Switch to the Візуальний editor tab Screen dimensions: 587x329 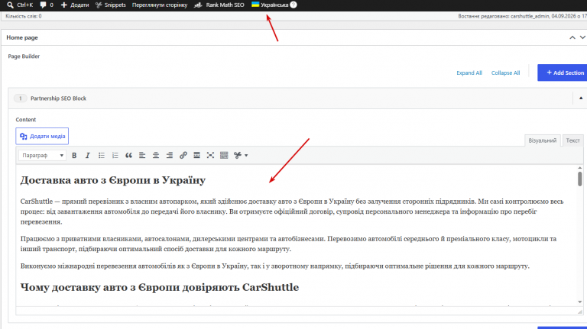click(543, 140)
